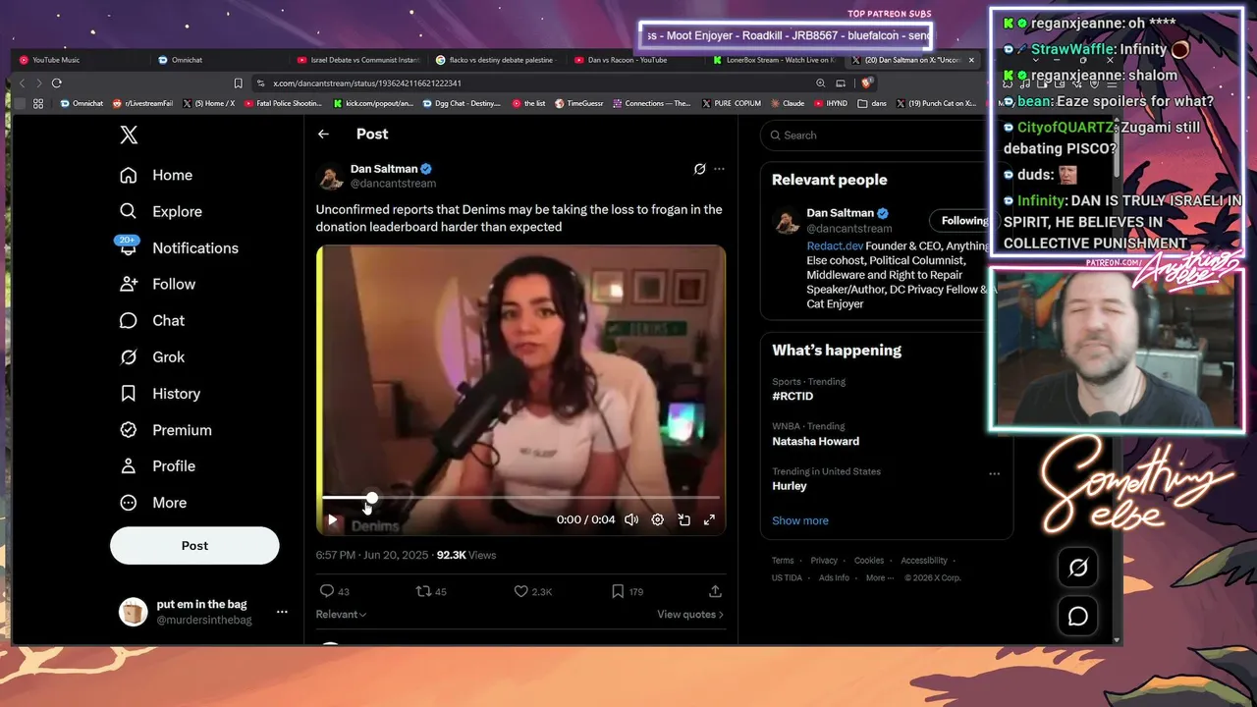Close the Dan Saltman on X tab
The height and width of the screenshot is (707, 1257).
pos(971,60)
